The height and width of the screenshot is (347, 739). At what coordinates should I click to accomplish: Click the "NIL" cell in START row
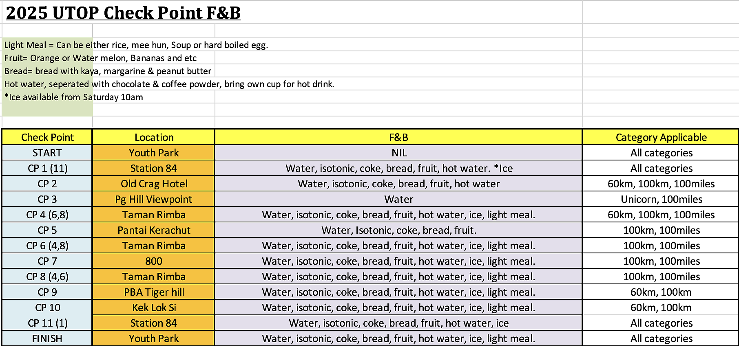[399, 153]
